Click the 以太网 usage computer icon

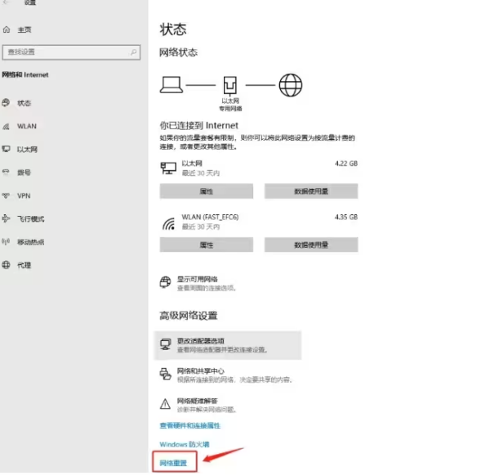168,168
